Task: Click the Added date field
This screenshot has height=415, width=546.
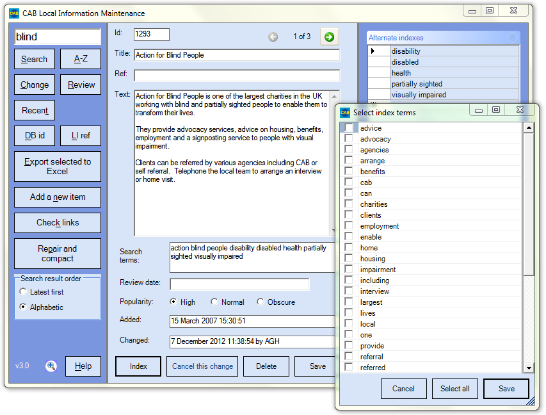Action: pos(252,321)
